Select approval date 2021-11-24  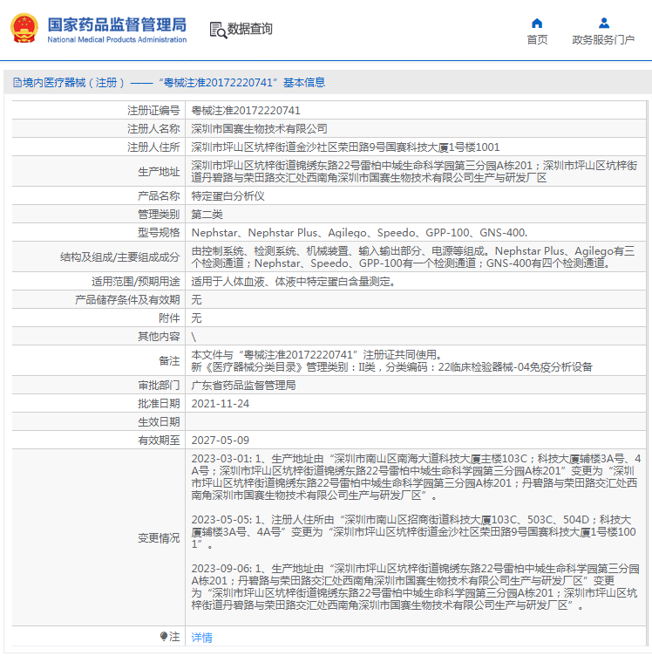coord(221,404)
